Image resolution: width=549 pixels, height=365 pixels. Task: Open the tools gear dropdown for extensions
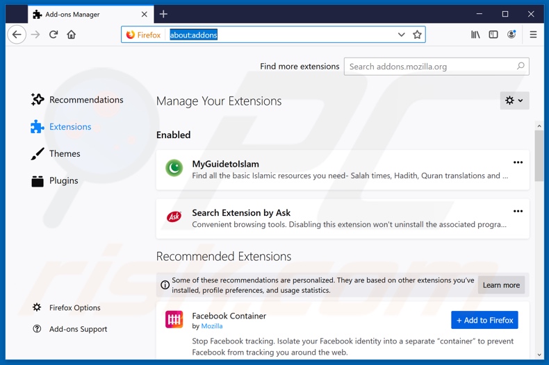tap(514, 101)
